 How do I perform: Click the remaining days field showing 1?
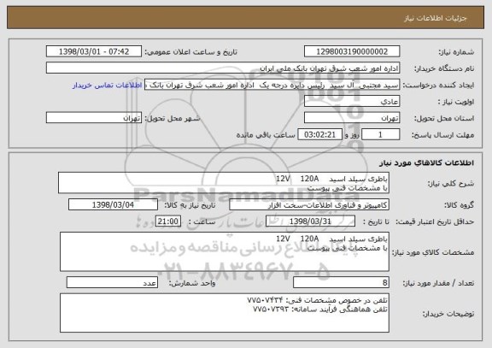click(381, 135)
